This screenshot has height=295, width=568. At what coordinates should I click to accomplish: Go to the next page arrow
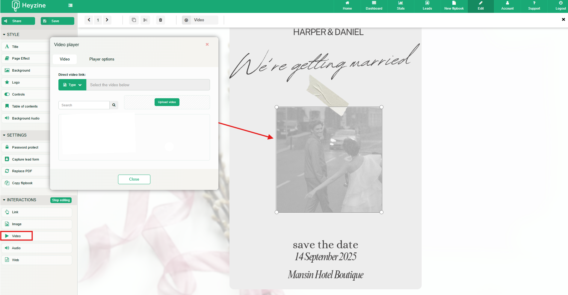tap(107, 20)
